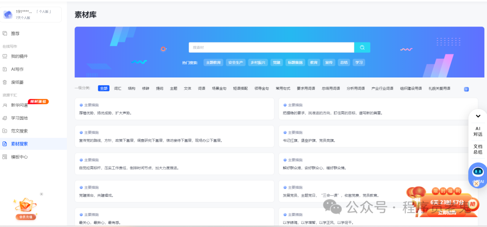Click the 个人版 account label
Viewport: 487px width, 227px height.
click(44, 12)
